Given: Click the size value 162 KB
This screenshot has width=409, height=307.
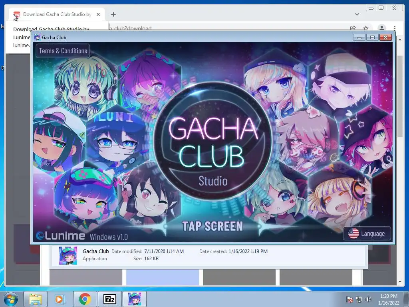Looking at the screenshot, I should point(151,259).
